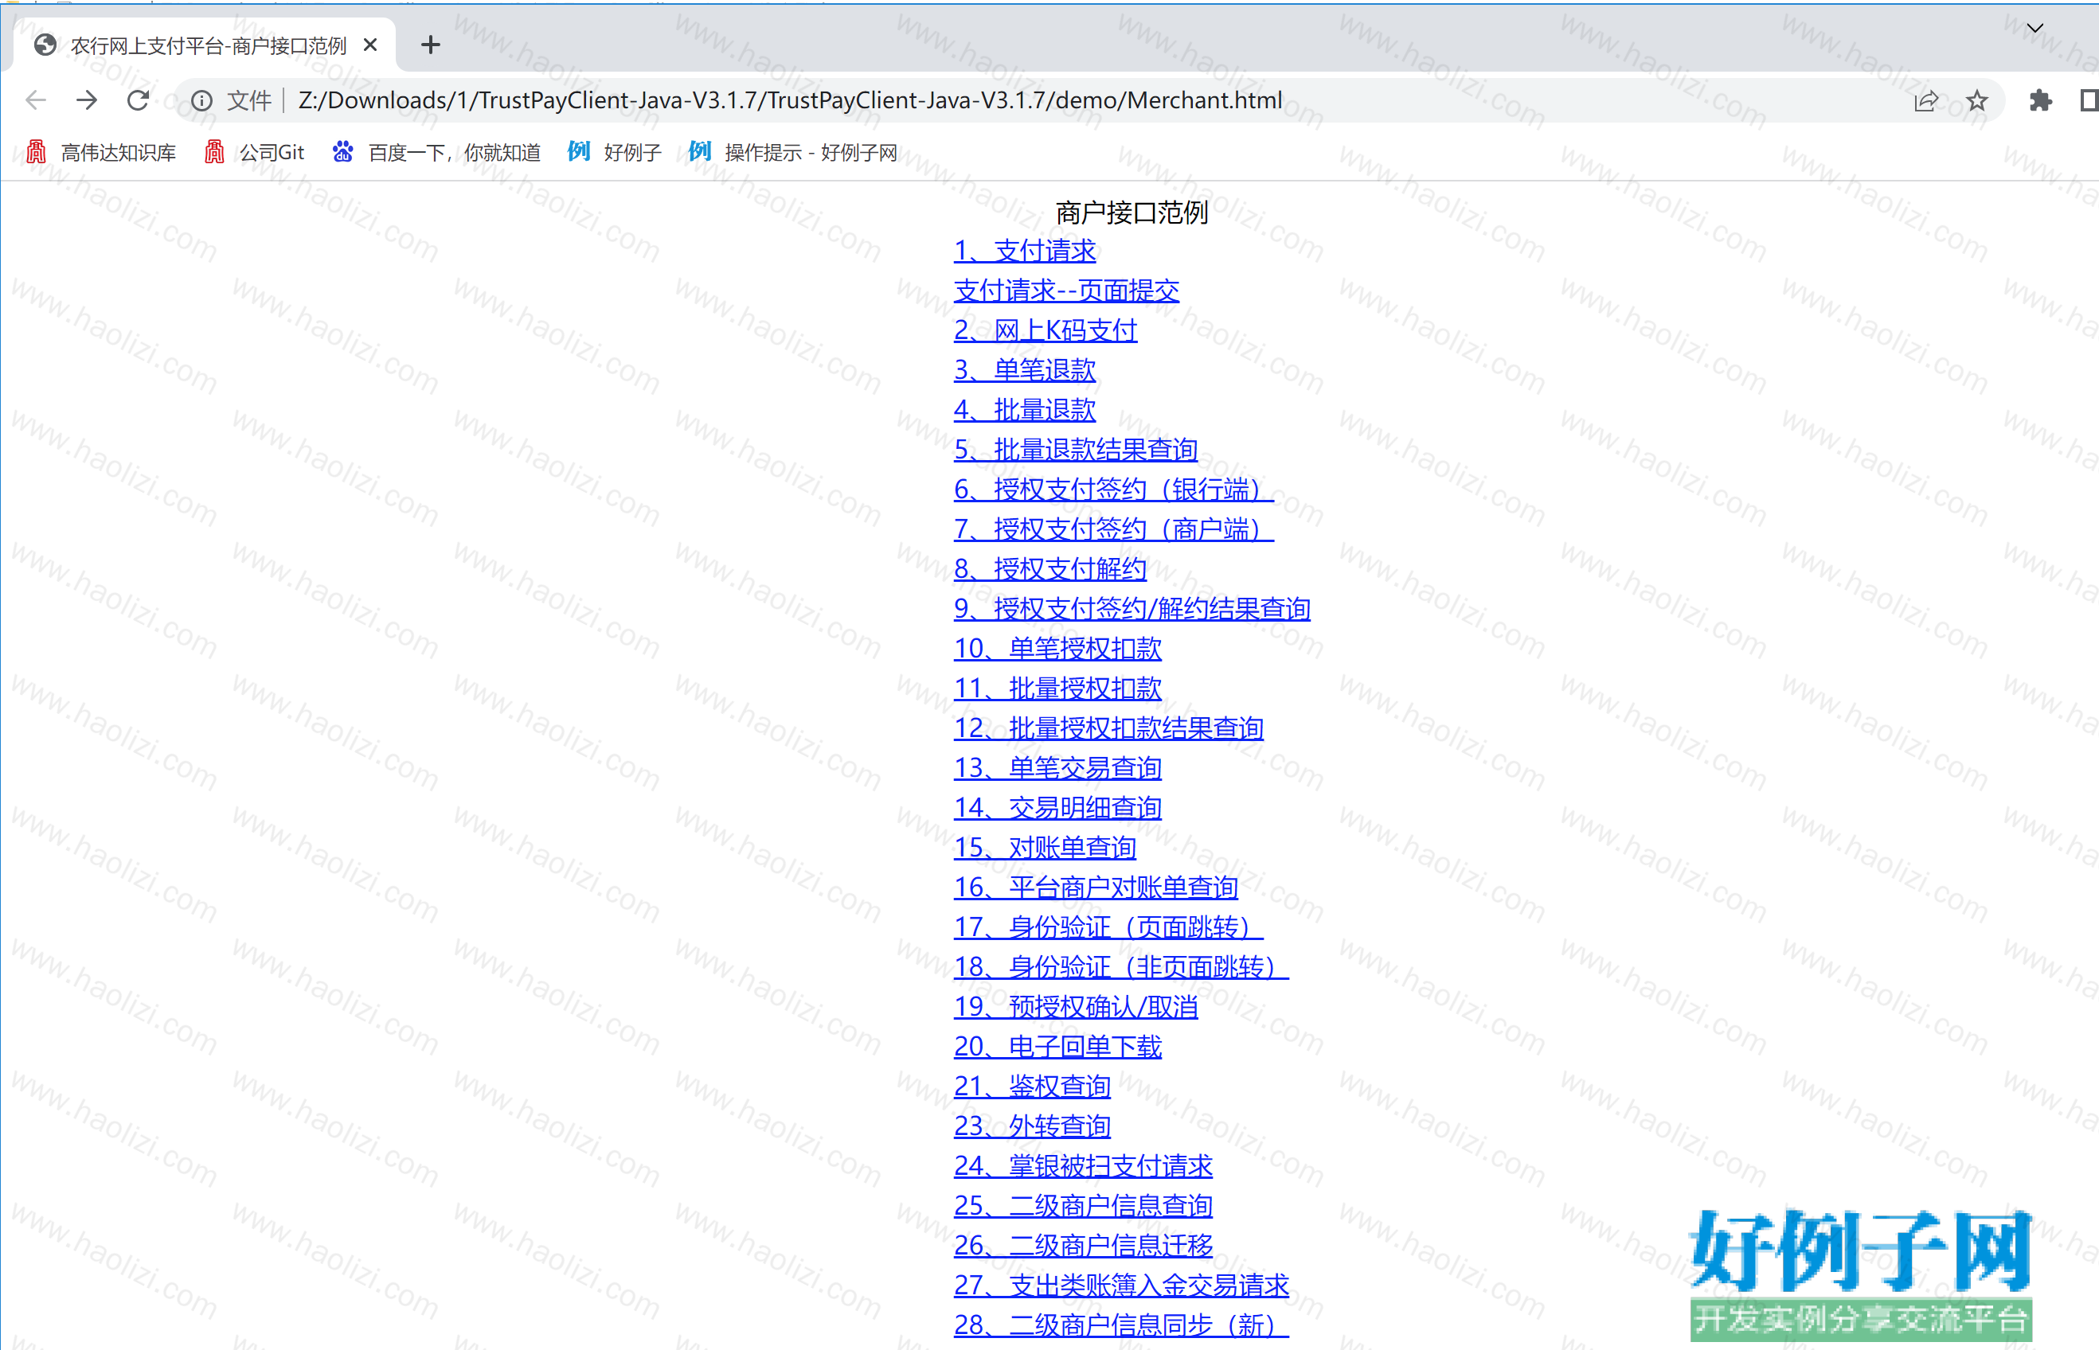2099x1350 pixels.
Task: Open the 1、支付请求 link
Action: point(1025,251)
